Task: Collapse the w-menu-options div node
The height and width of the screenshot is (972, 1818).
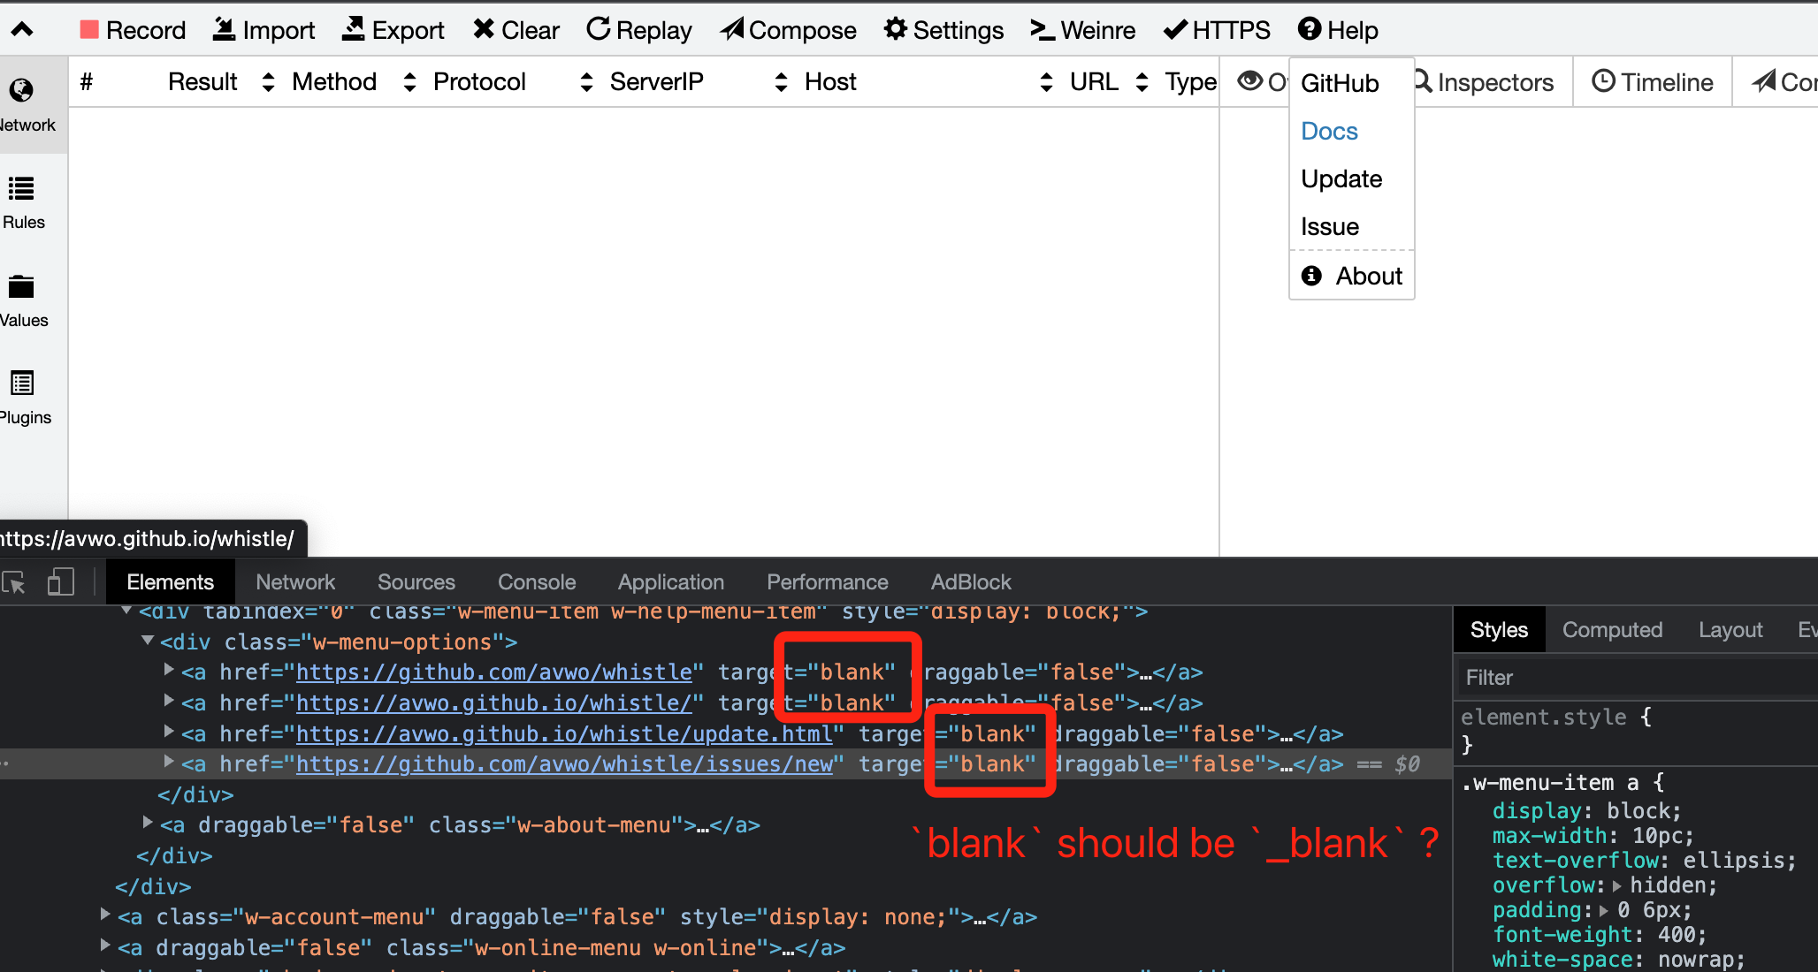Action: click(147, 642)
